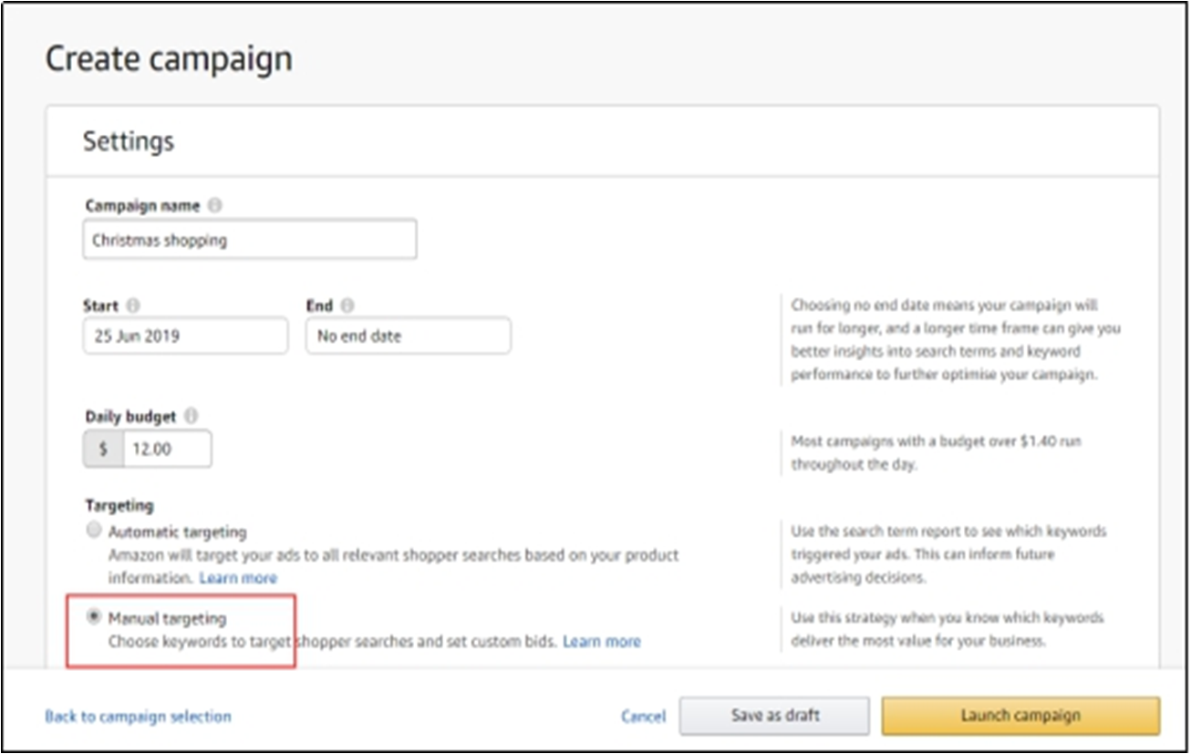The image size is (1191, 754).
Task: Open Learn more link under Automatic targeting
Action: (238, 578)
